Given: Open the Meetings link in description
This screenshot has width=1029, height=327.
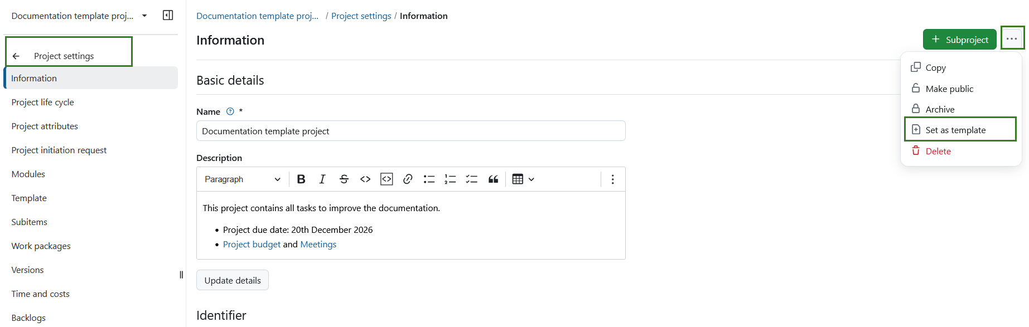Looking at the screenshot, I should (x=318, y=244).
